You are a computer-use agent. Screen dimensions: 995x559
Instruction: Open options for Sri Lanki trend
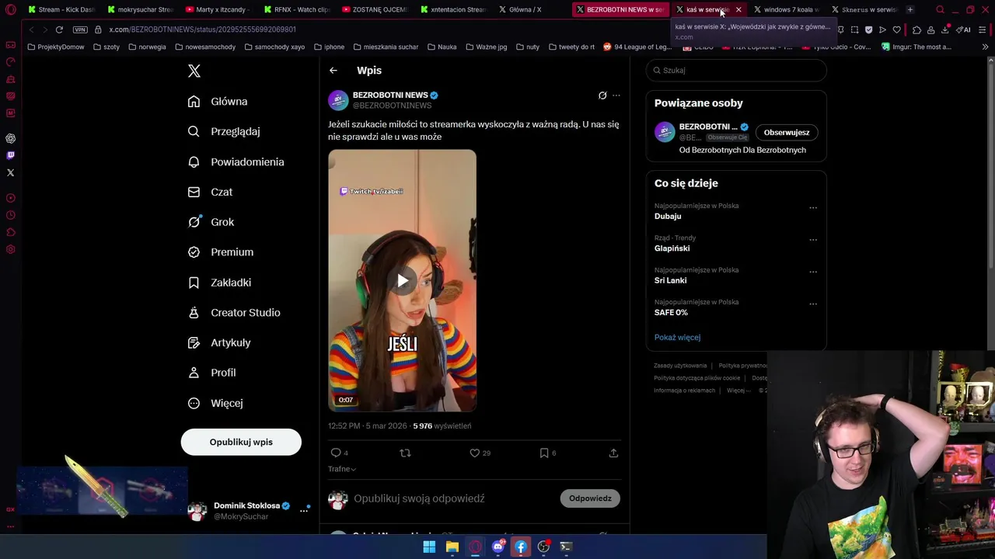coord(813,272)
